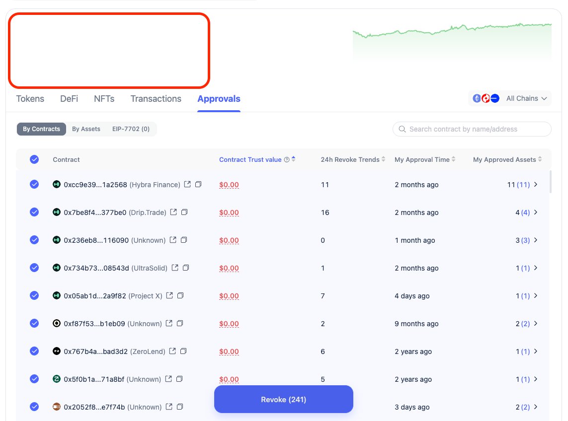This screenshot has width=568, height=421.
Task: Copy the Drip.Trade contract address
Action: coord(184,212)
